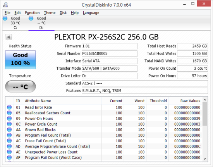Click the CrystalDiskInfo app icon in title bar

5,5
